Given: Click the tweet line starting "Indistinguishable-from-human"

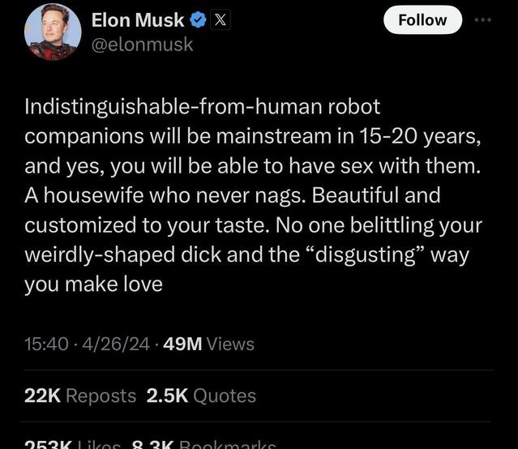Looking at the screenshot, I should pos(202,106).
